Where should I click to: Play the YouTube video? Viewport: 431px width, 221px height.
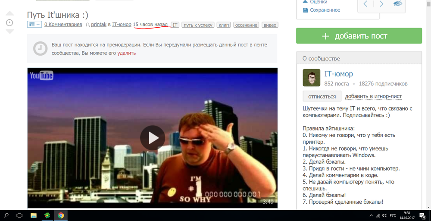pos(152,138)
